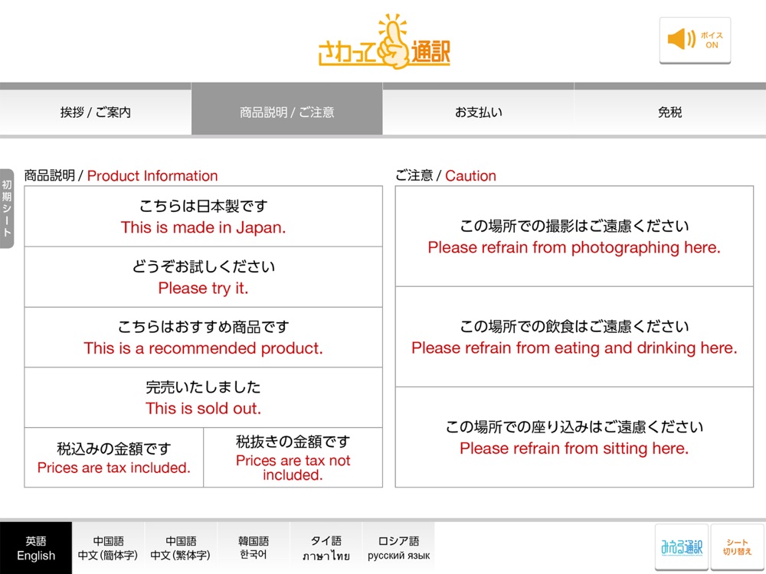
Task: Choose Thai タイ語 language
Action: coord(326,548)
